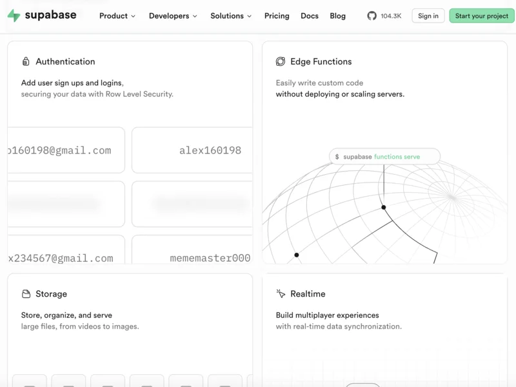Click the Edge Functions globe icon
The height and width of the screenshot is (387, 516).
coord(281,61)
